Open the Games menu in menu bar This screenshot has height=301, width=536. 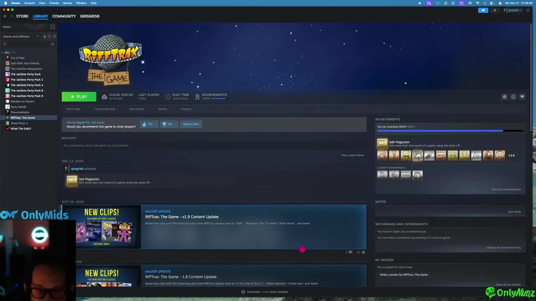(67, 3)
